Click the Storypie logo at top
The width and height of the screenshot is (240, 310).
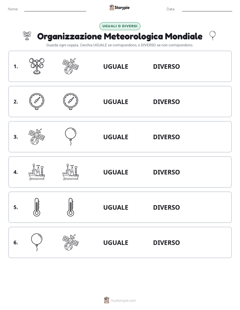click(119, 7)
